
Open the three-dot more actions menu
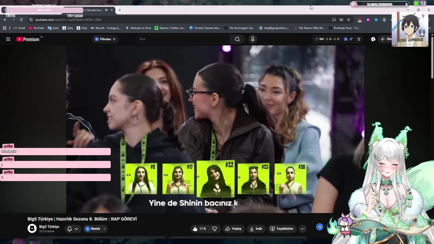tap(303, 229)
